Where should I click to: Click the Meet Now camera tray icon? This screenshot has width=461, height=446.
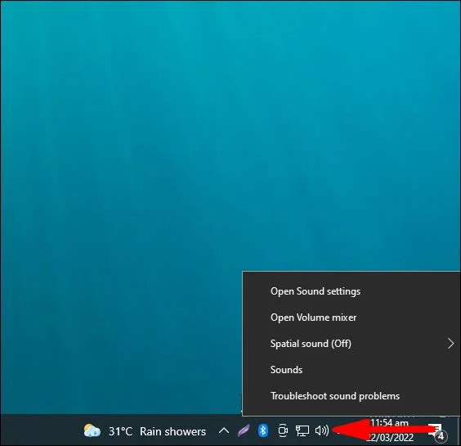tap(283, 430)
